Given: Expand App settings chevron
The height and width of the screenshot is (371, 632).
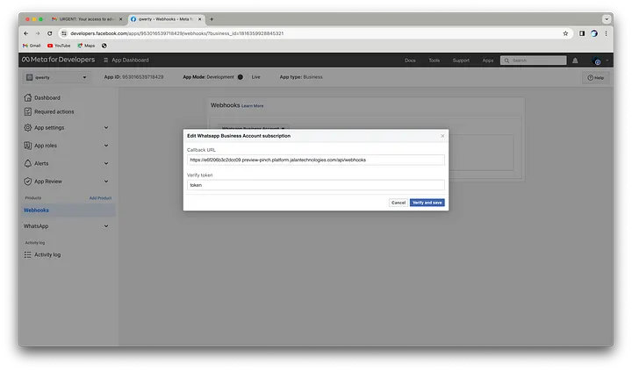Looking at the screenshot, I should [x=106, y=128].
